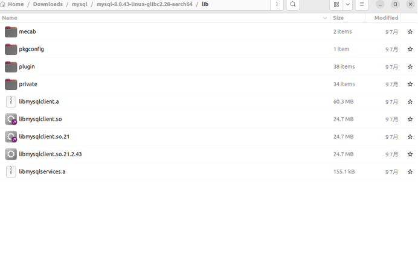Select the pkgconfig folder name

[31, 49]
